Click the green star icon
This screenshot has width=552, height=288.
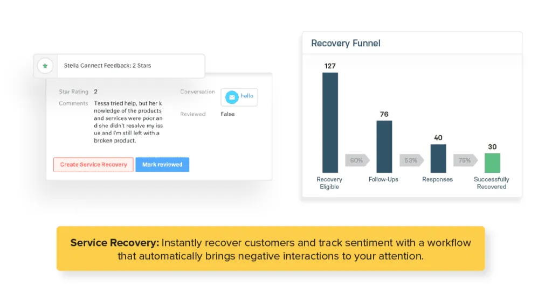tap(45, 66)
